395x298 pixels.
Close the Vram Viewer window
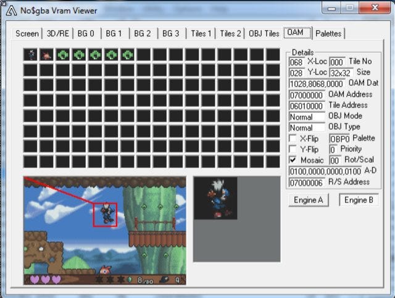[375, 8]
